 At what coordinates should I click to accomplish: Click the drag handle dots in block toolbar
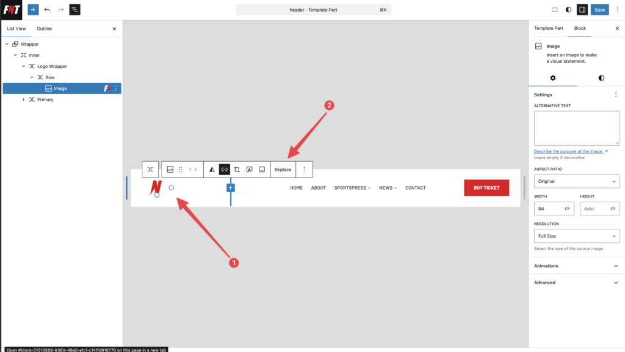coord(181,170)
